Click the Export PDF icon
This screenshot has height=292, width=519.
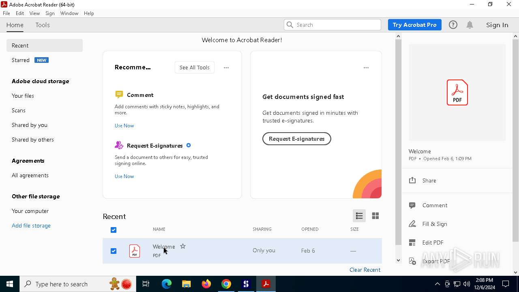(412, 261)
